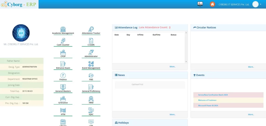
Task: Click More link under Attendance Log
Action: (x=172, y=67)
